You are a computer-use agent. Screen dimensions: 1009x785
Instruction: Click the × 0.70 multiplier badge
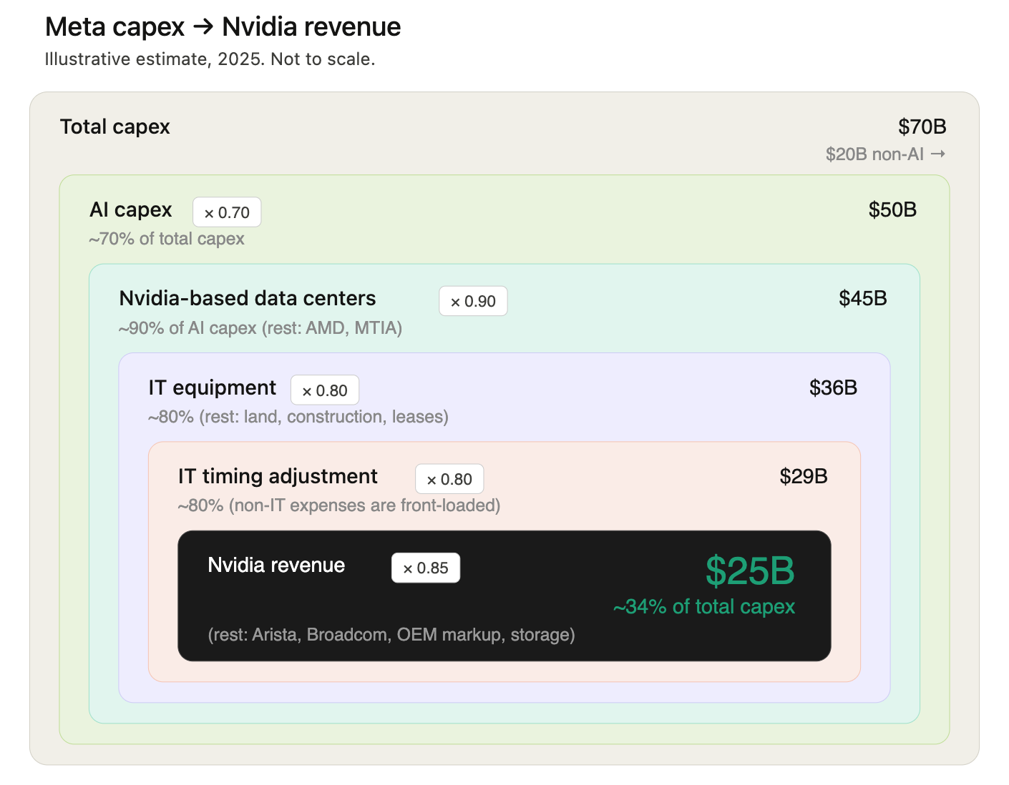pyautogui.click(x=227, y=212)
